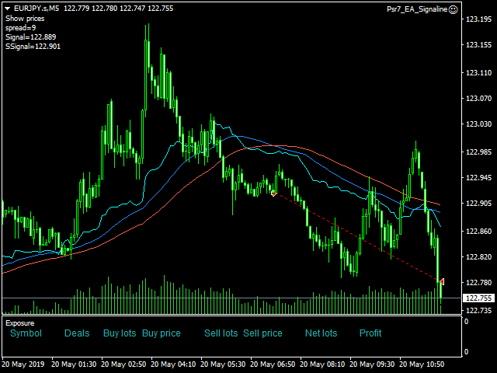Click the 123.195 price scale label
Image resolution: width=497 pixels, height=373 pixels.
[478, 19]
